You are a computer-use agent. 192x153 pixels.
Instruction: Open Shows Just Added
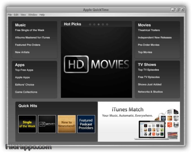click(x=150, y=85)
